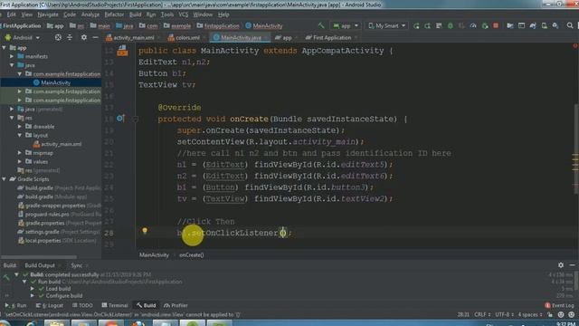
Task: Open Build panel settings gear
Action: (x=561, y=265)
